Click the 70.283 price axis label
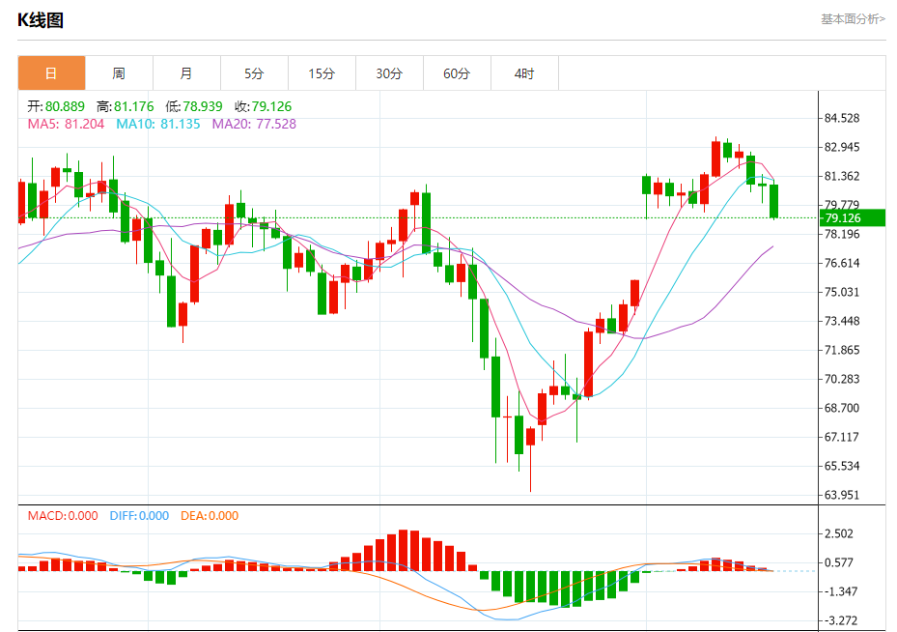The width and height of the screenshot is (897, 632). coord(842,379)
